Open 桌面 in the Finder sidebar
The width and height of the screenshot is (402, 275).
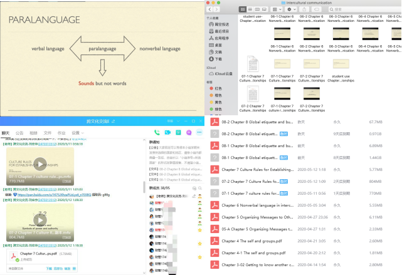coord(215,45)
